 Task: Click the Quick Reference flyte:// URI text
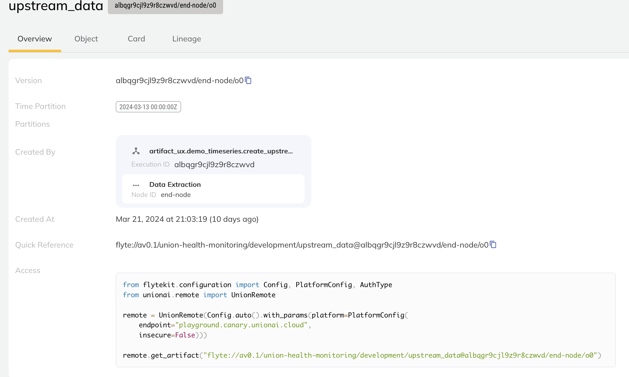302,245
